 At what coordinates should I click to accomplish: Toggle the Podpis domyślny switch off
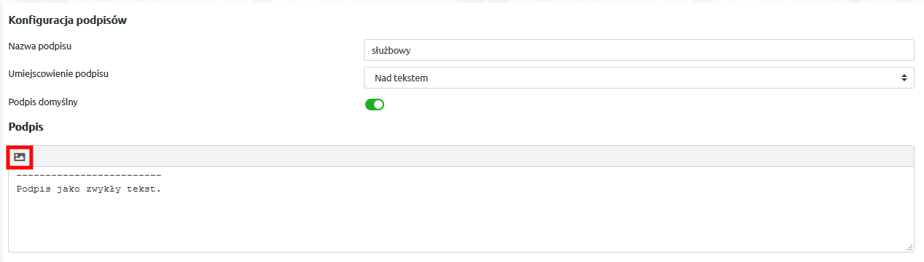375,105
